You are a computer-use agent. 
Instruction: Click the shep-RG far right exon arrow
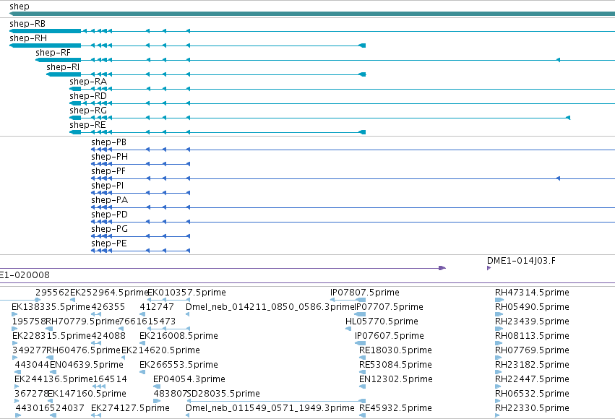click(x=568, y=118)
